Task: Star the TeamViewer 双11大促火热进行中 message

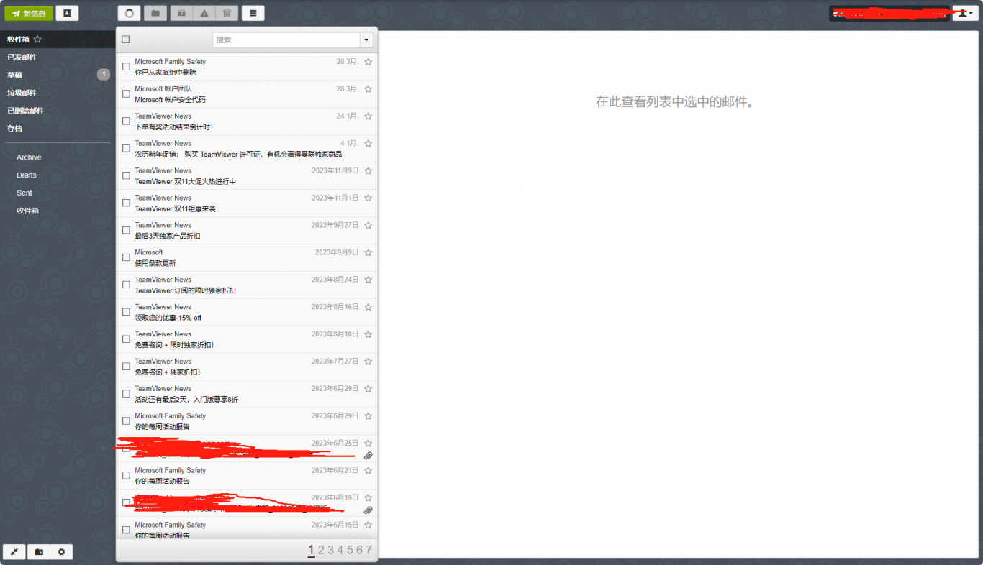Action: pyautogui.click(x=368, y=171)
